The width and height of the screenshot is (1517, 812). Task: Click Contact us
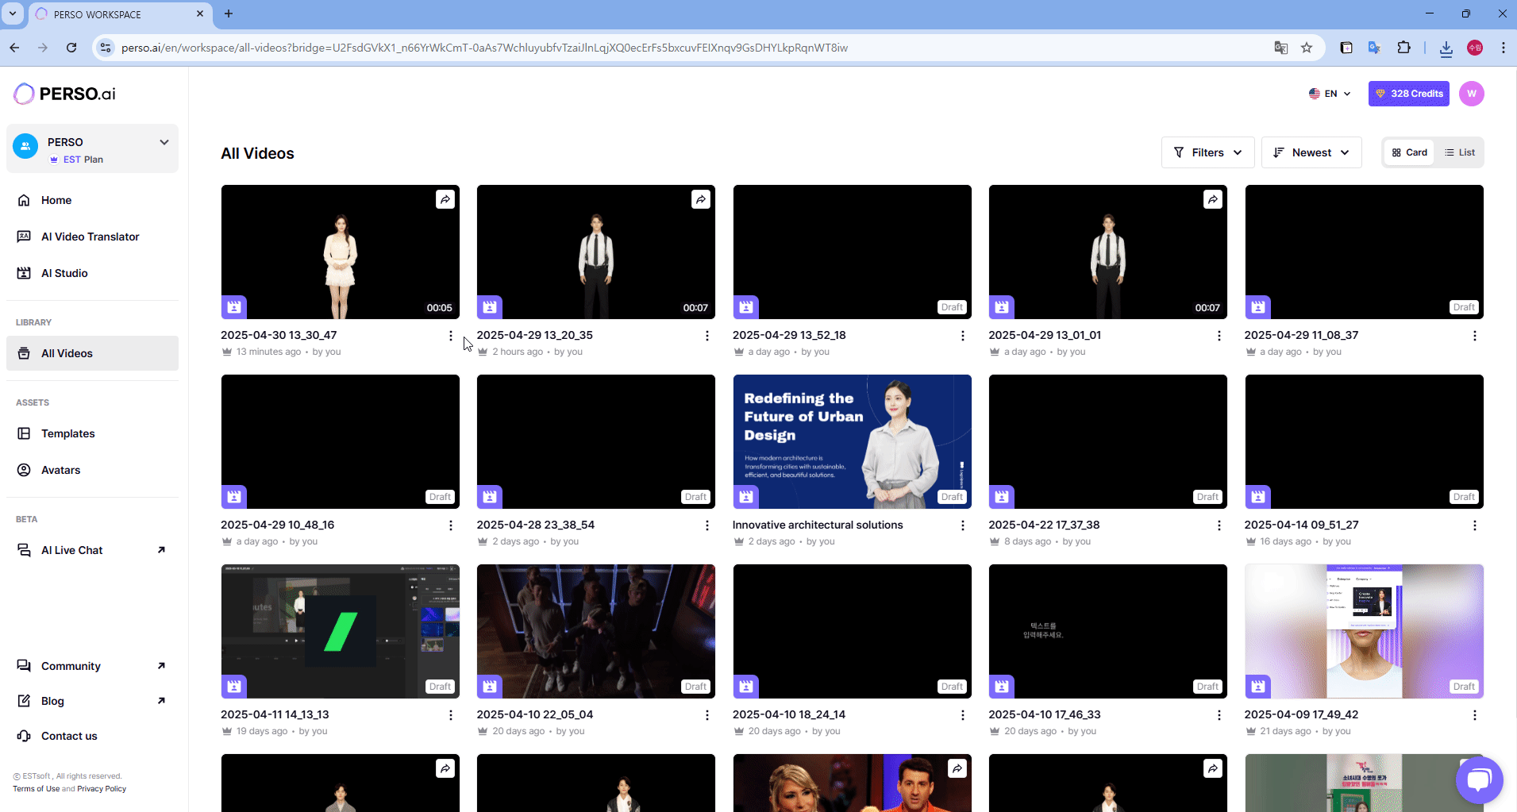pyautogui.click(x=92, y=736)
